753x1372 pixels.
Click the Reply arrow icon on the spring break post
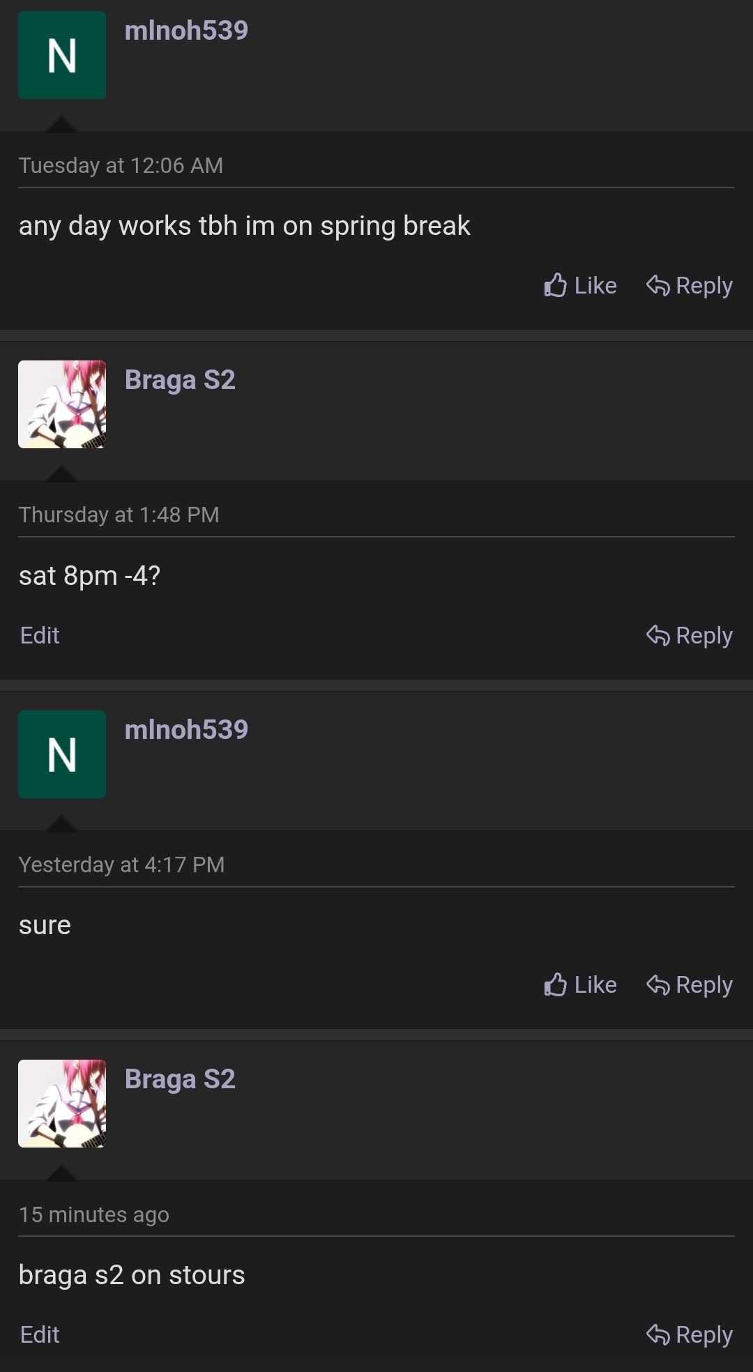click(658, 284)
